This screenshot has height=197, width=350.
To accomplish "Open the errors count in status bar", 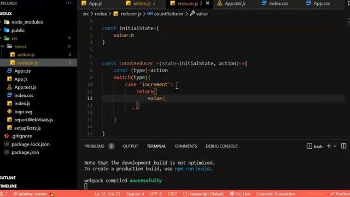I will [x=4, y=194].
